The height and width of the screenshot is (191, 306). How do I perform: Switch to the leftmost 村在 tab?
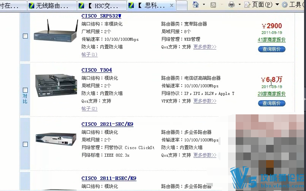tap(13, 6)
